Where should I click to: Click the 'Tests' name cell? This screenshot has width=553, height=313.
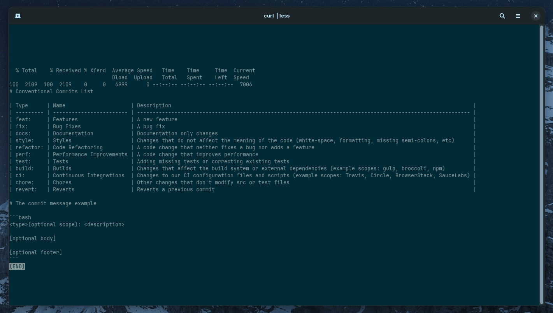pos(61,162)
